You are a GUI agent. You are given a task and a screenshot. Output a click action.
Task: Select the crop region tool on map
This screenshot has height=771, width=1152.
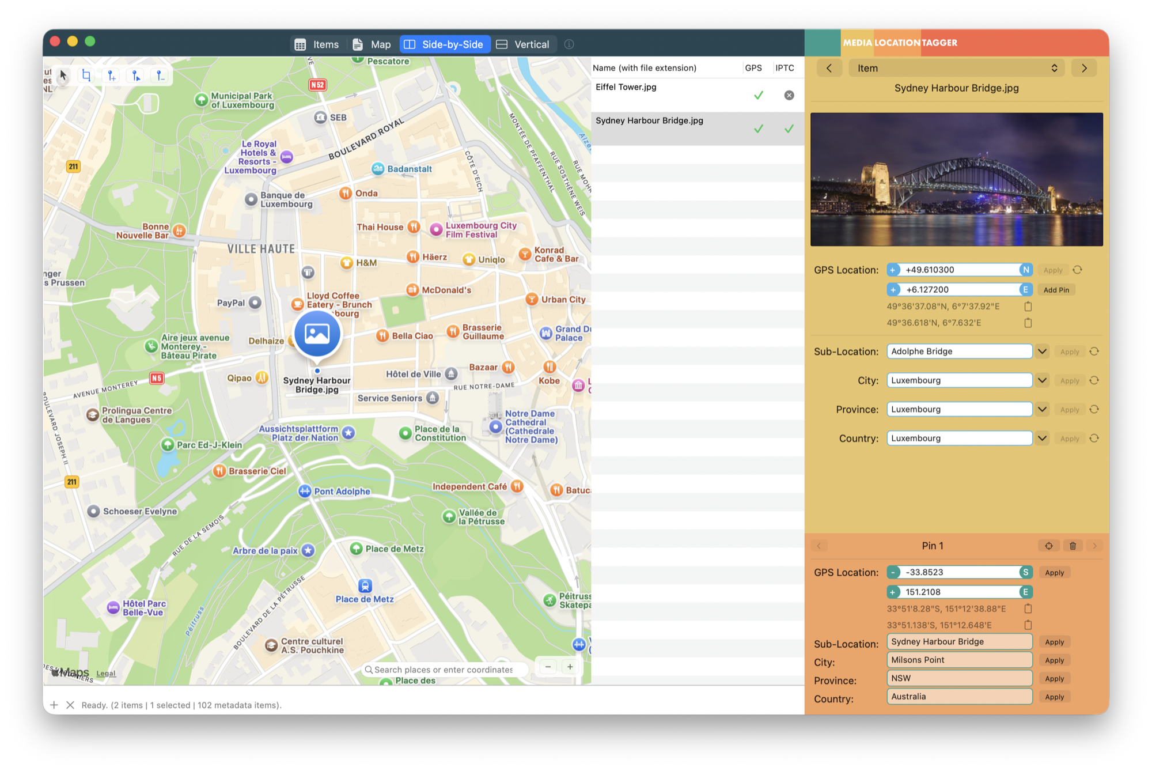(86, 75)
